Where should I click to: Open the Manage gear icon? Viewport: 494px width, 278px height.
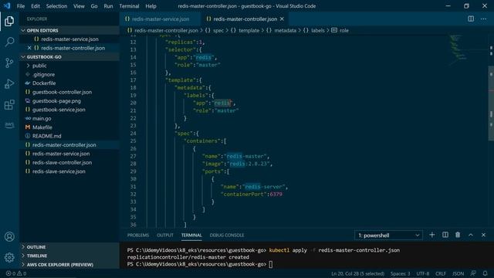point(9,257)
